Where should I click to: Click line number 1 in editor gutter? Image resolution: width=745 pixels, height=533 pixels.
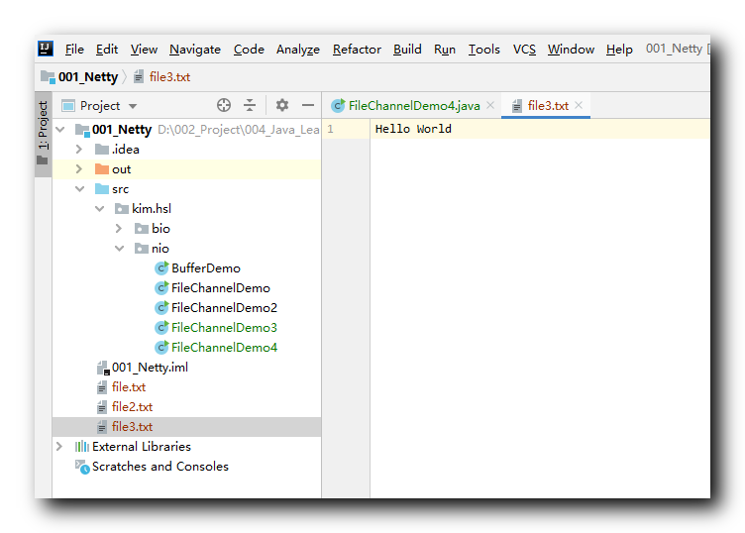(330, 129)
